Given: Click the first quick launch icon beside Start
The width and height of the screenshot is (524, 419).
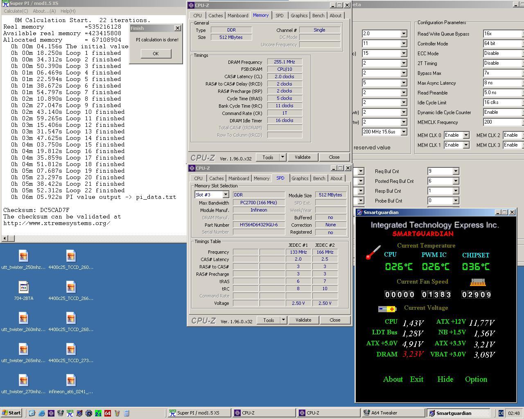Looking at the screenshot, I should (32, 413).
